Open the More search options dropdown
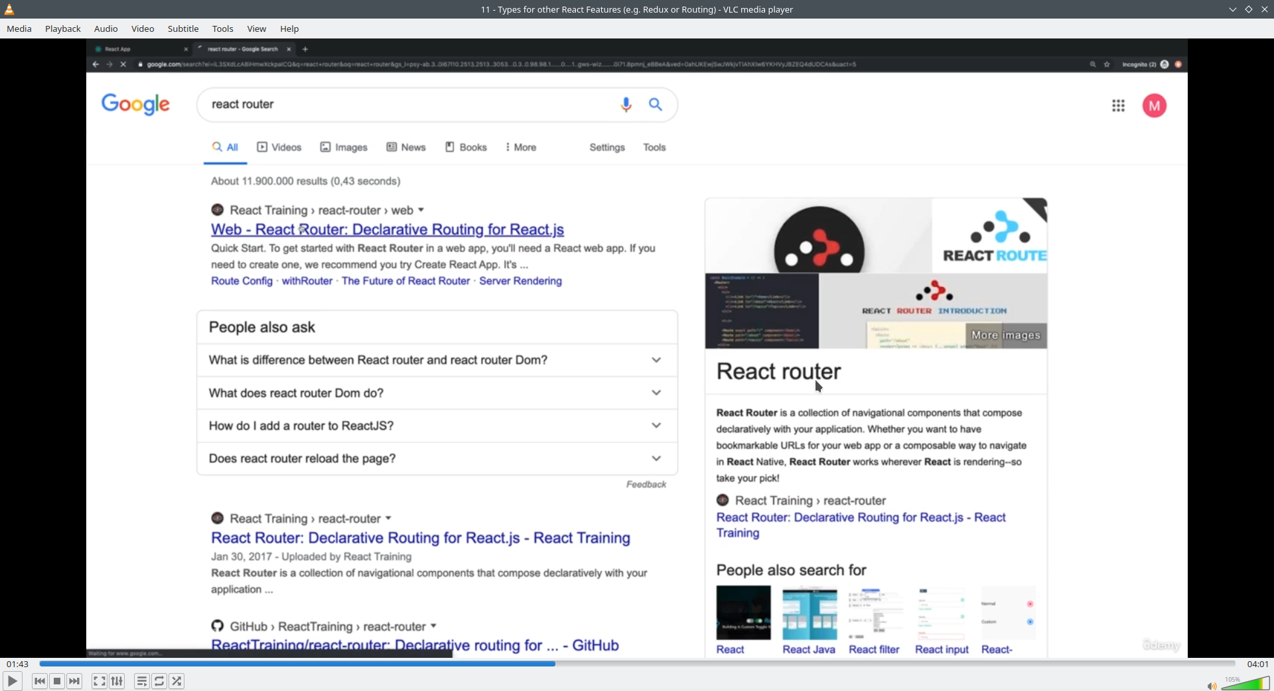Screen dimensions: 1274x691 [x=521, y=148]
